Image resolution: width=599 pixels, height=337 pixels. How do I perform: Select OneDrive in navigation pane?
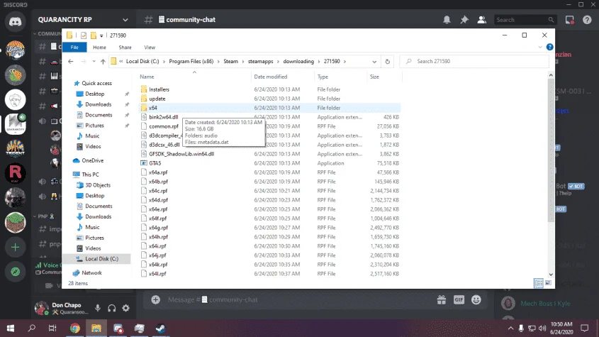[92, 160]
